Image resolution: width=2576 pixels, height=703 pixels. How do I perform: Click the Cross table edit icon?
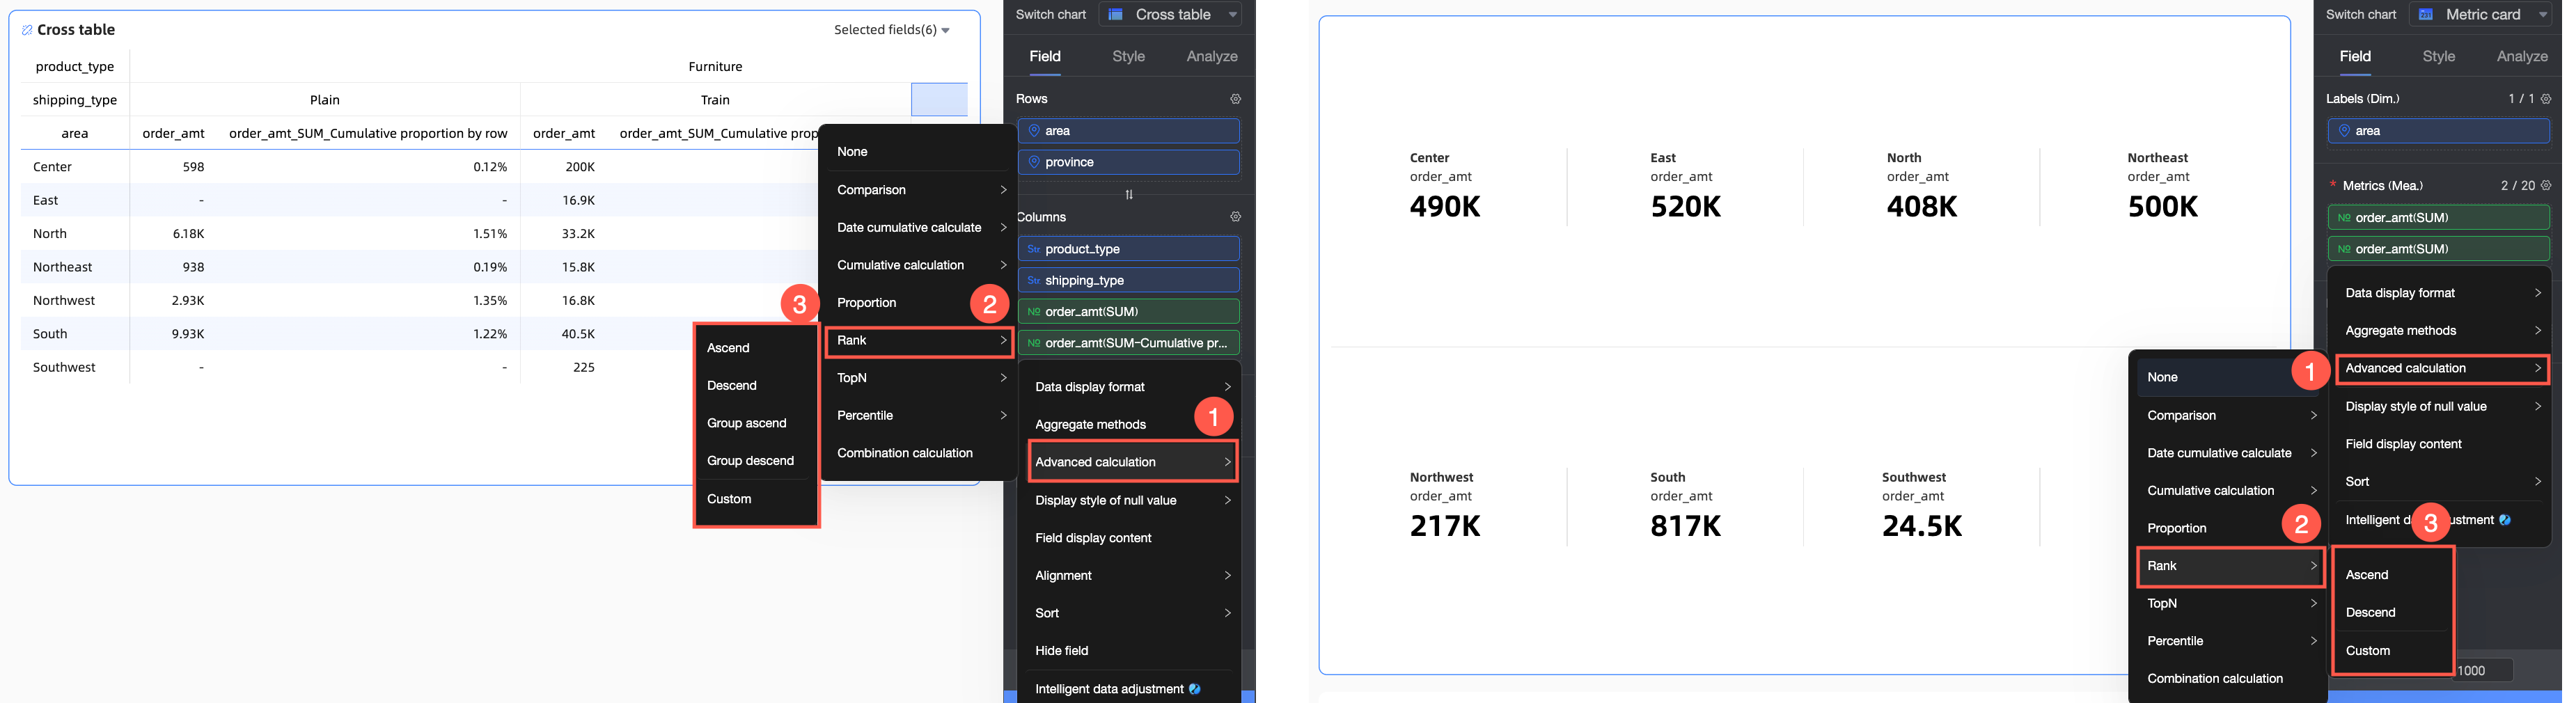click(x=27, y=30)
